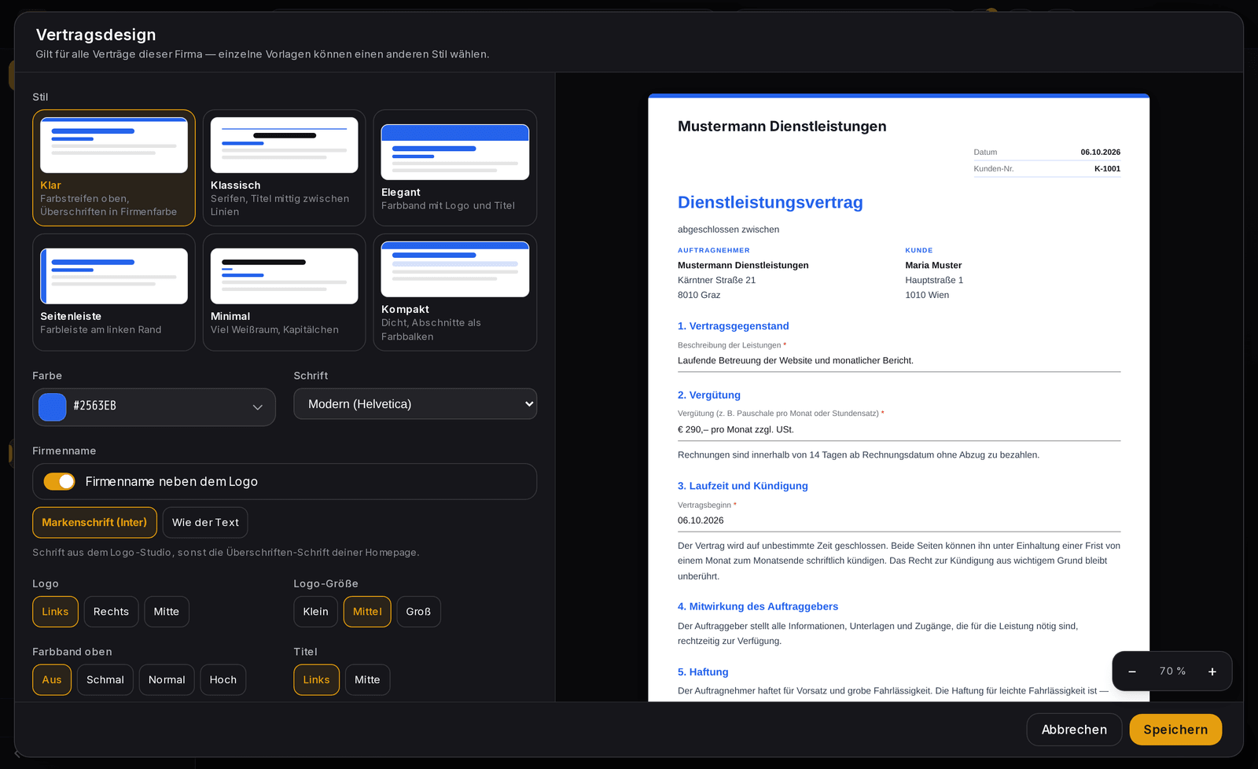
Task: Click the Dienstleistungsvertrag title in preview
Action: [770, 203]
